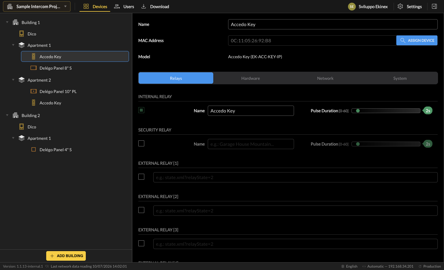
Task: Click the Apartment 1 layers icon in Building 1
Action: [x=22, y=45]
